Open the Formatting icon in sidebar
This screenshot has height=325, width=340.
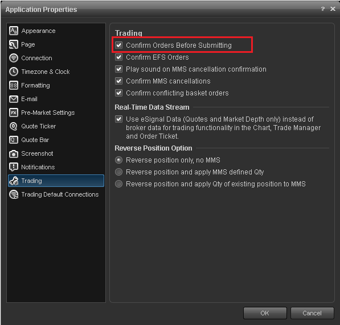[14, 85]
